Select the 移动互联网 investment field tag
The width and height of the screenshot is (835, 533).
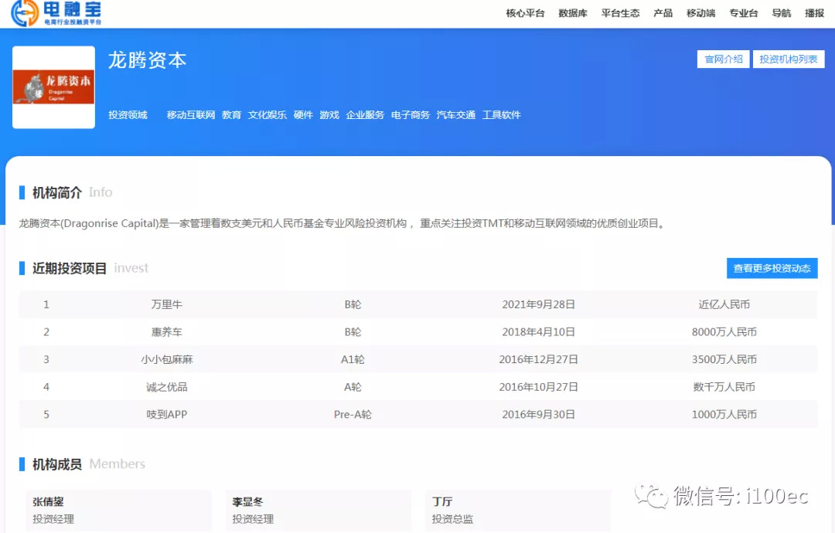coord(191,115)
